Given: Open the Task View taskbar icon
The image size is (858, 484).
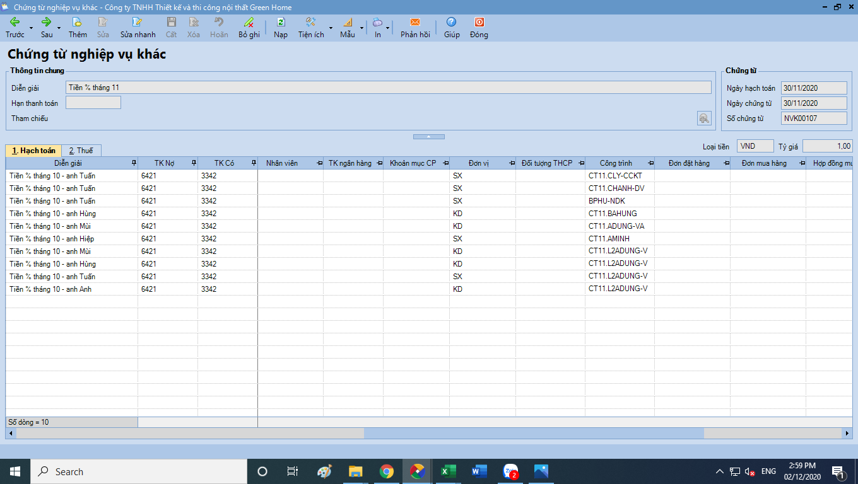Looking at the screenshot, I should tap(293, 471).
